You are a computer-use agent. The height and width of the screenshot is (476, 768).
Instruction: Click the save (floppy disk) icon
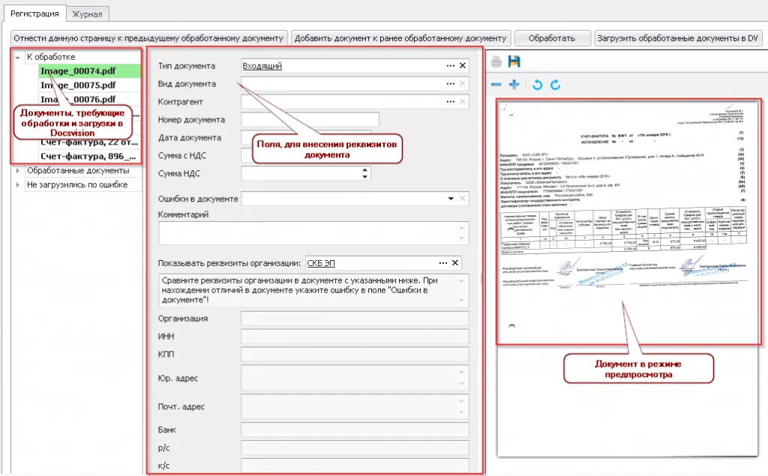click(514, 61)
